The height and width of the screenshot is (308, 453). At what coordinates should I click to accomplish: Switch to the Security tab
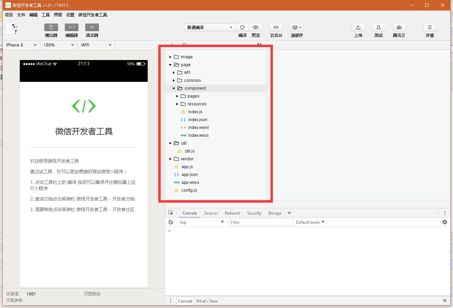[x=254, y=213]
